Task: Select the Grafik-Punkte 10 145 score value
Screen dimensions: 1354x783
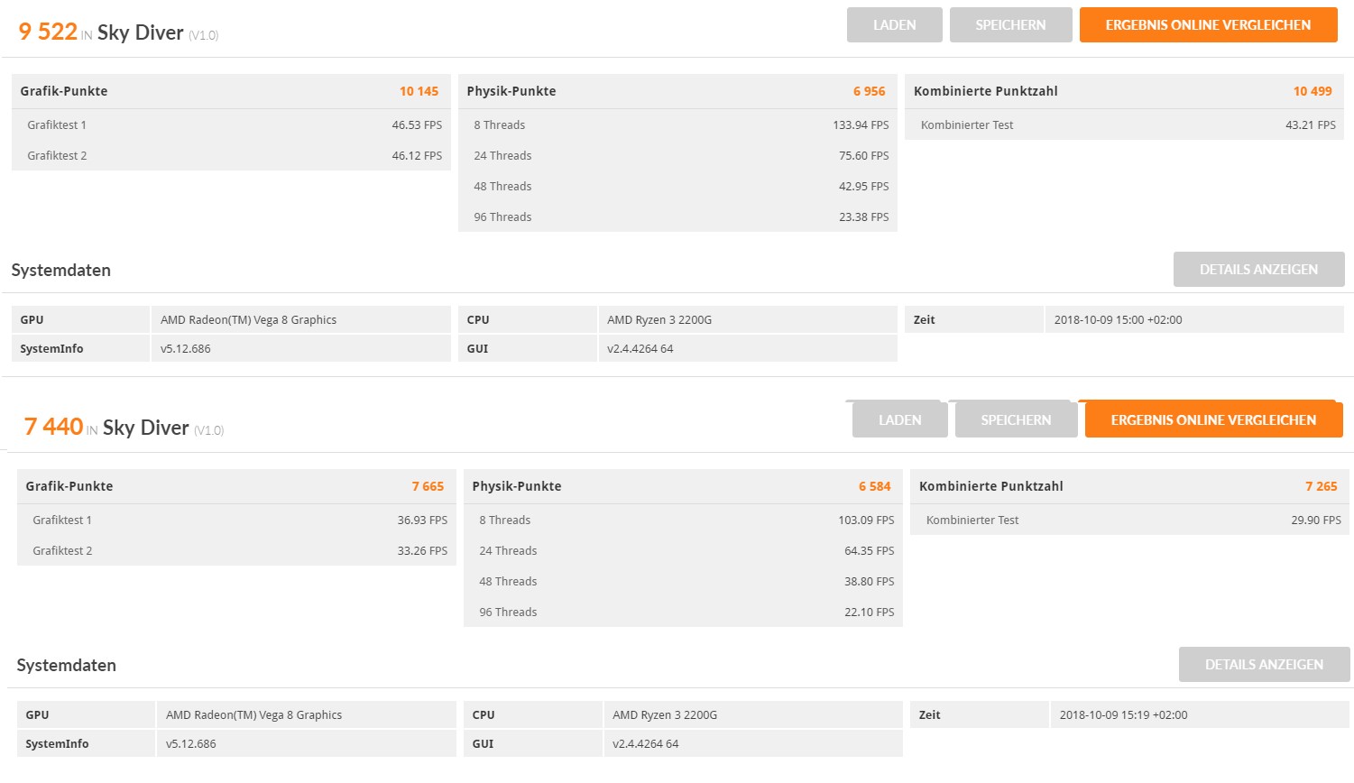Action: point(419,91)
